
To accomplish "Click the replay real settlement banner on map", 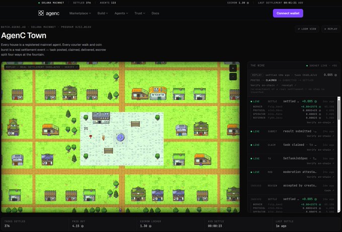I will (x=42, y=67).
